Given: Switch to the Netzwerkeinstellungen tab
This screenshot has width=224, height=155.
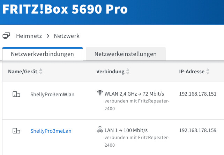Looking at the screenshot, I should (x=125, y=54).
